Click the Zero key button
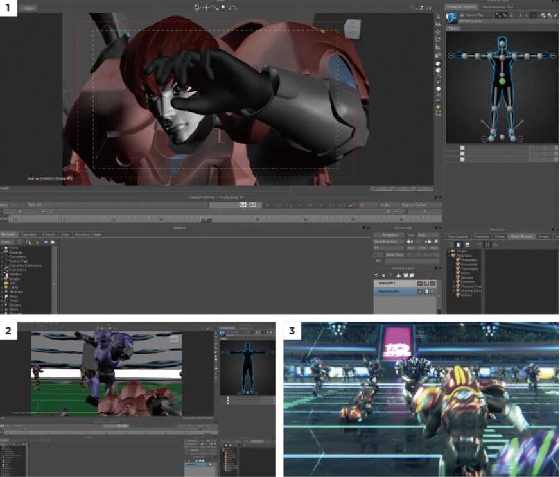 (411, 248)
